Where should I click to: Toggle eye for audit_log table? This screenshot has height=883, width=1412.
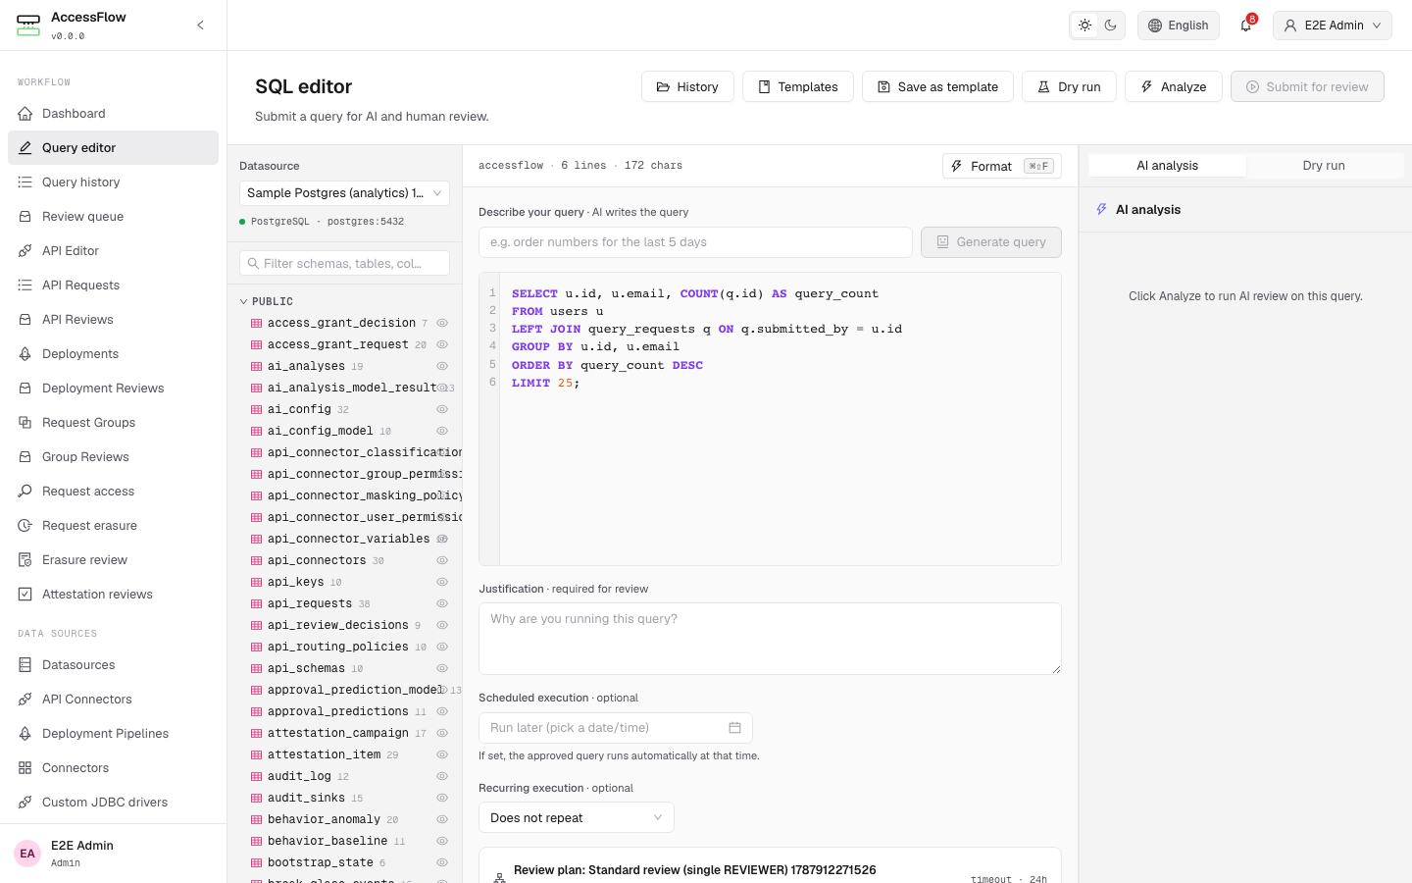coord(442,776)
